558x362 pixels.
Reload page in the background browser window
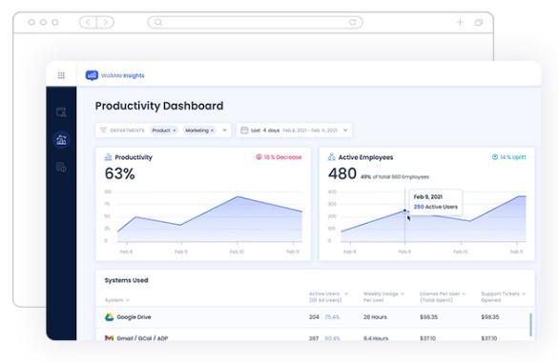[x=352, y=22]
